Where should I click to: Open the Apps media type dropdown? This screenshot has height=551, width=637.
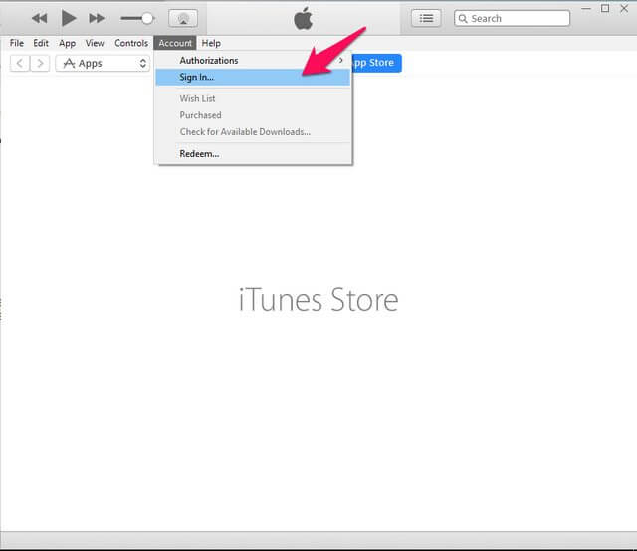tap(102, 63)
